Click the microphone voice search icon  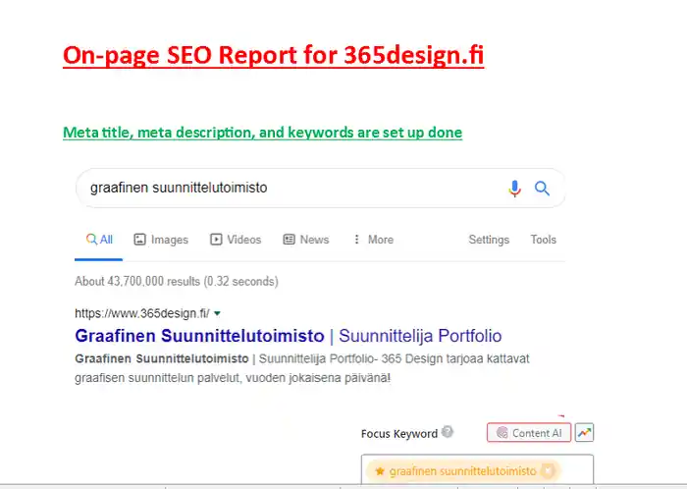point(515,189)
